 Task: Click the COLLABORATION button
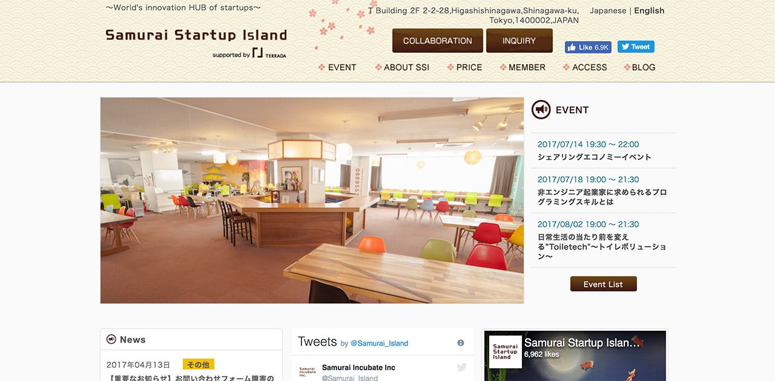pyautogui.click(x=438, y=41)
